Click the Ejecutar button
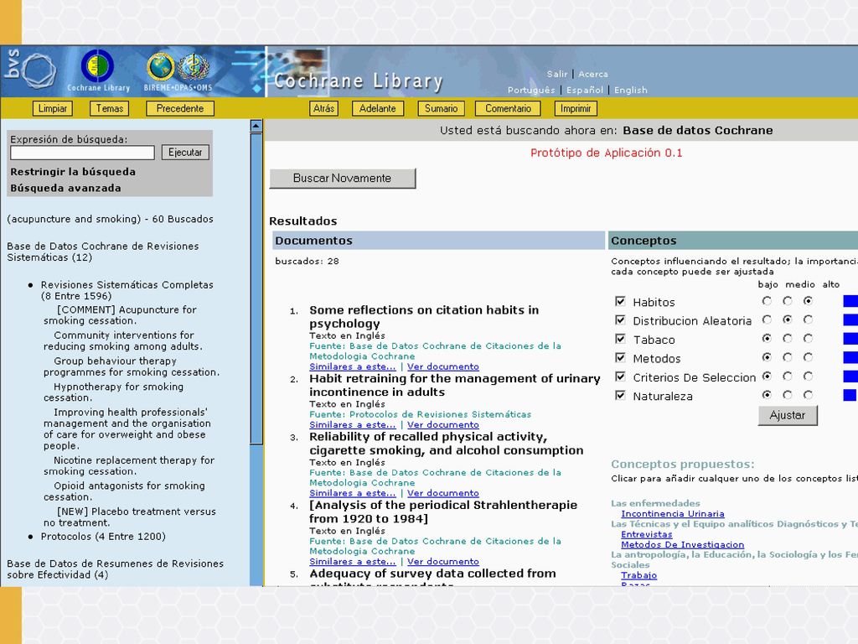 185,153
